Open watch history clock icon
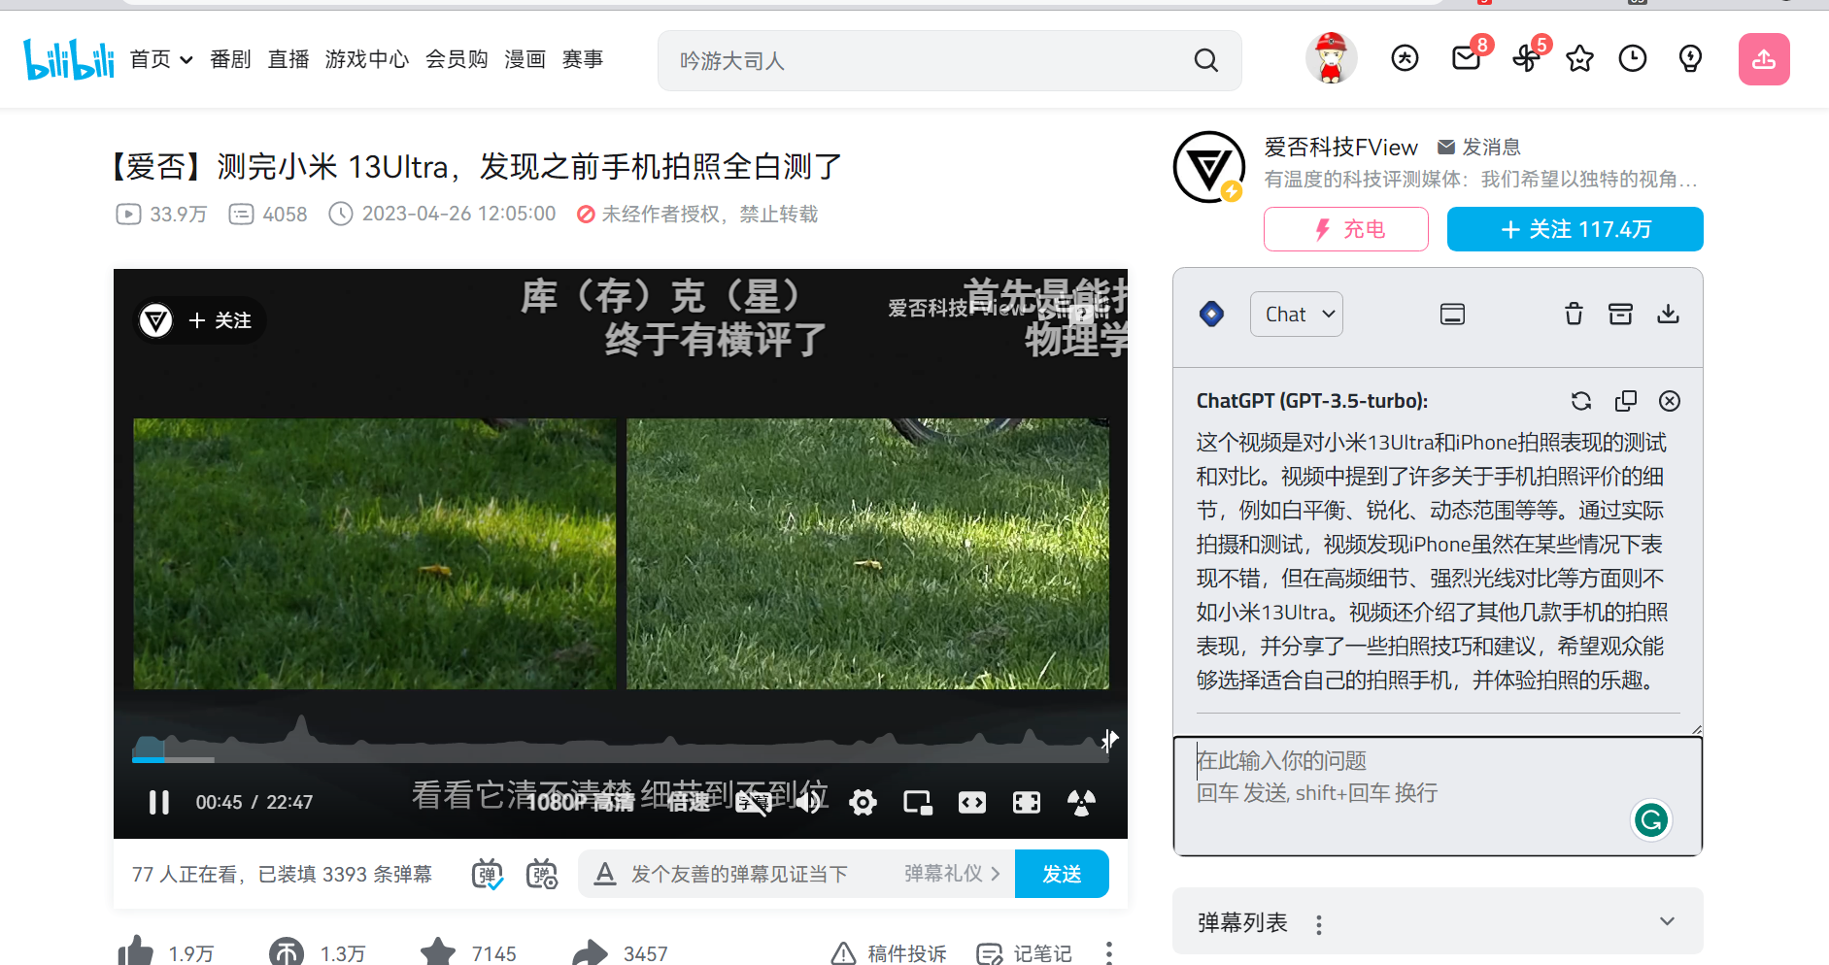The height and width of the screenshot is (965, 1829). tap(1632, 59)
